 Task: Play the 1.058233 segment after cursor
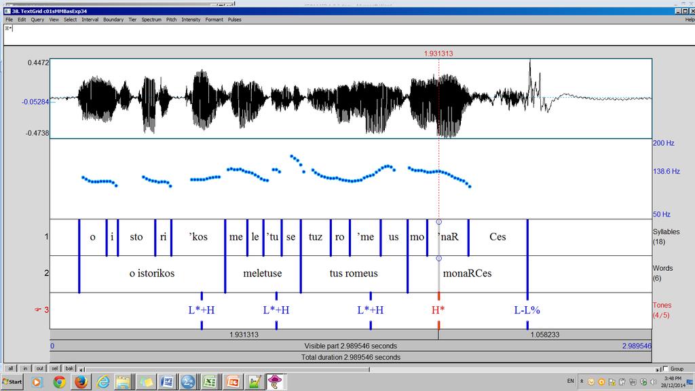click(545, 335)
